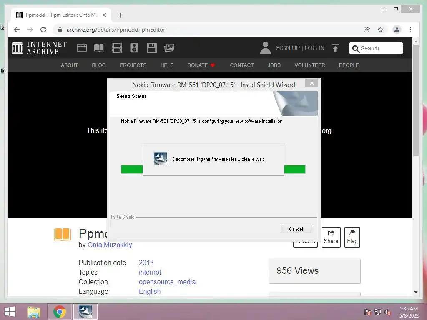Go back in Chrome
427x320 pixels.
point(17,30)
